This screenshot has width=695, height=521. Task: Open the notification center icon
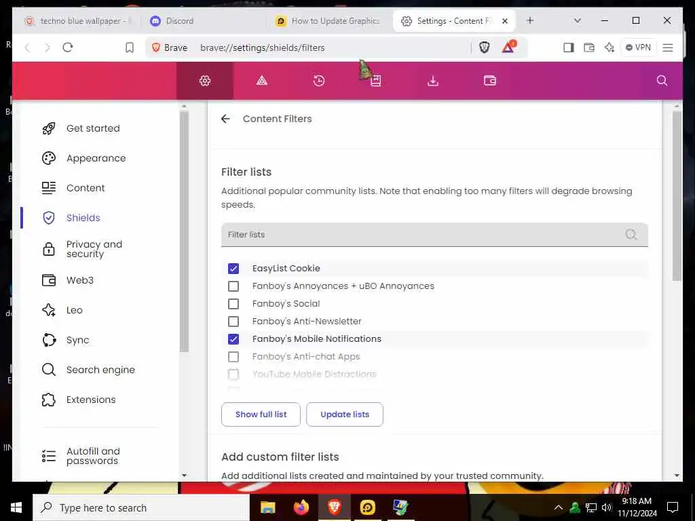[x=673, y=507]
